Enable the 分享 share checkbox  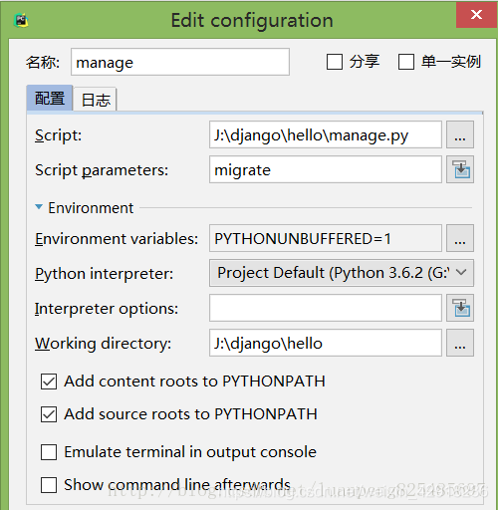pos(335,62)
